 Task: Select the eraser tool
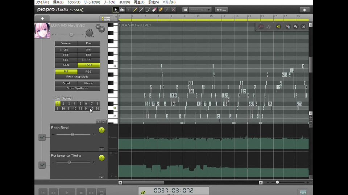pos(154,10)
